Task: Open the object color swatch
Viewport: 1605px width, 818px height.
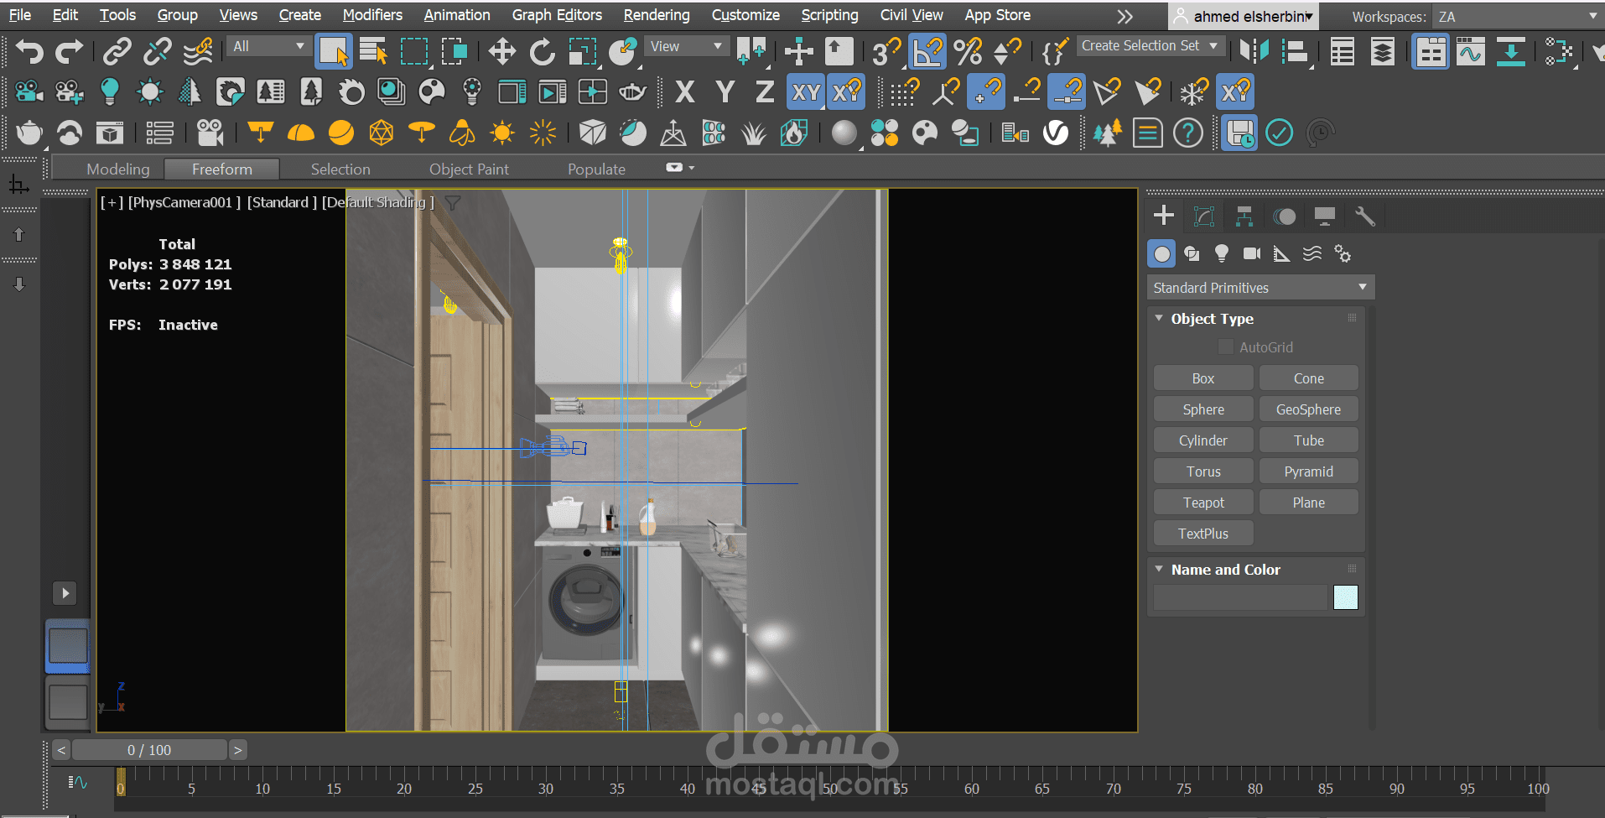Action: click(1345, 597)
